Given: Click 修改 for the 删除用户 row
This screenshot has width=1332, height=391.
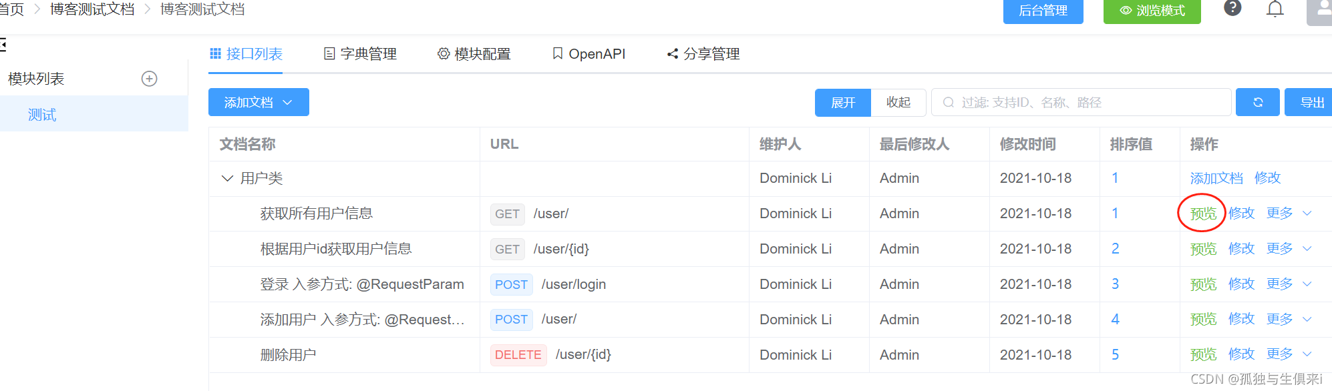Looking at the screenshot, I should 1241,354.
